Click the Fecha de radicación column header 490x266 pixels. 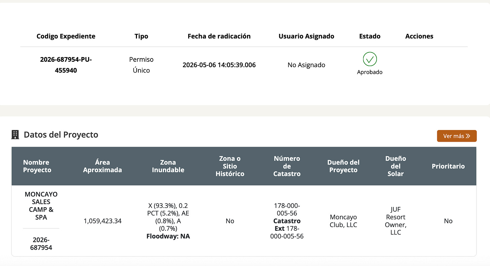[219, 36]
